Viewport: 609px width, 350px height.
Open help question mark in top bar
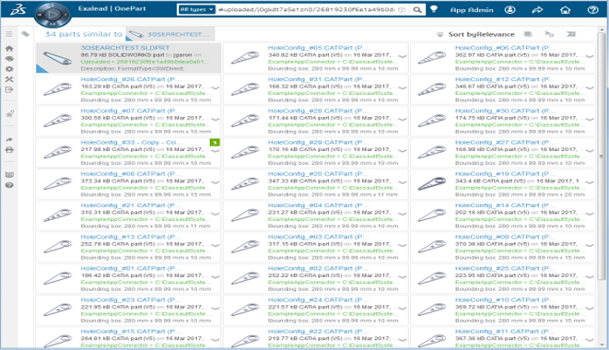click(592, 10)
